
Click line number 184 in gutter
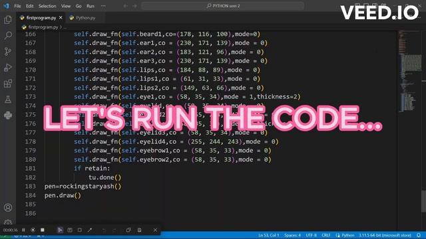tap(31, 195)
